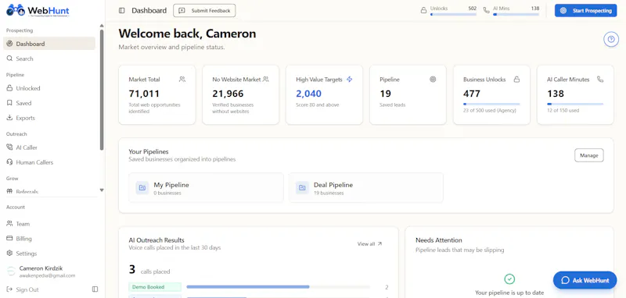The width and height of the screenshot is (626, 298).
Task: Click the WebHunt logo
Action: (x=38, y=10)
